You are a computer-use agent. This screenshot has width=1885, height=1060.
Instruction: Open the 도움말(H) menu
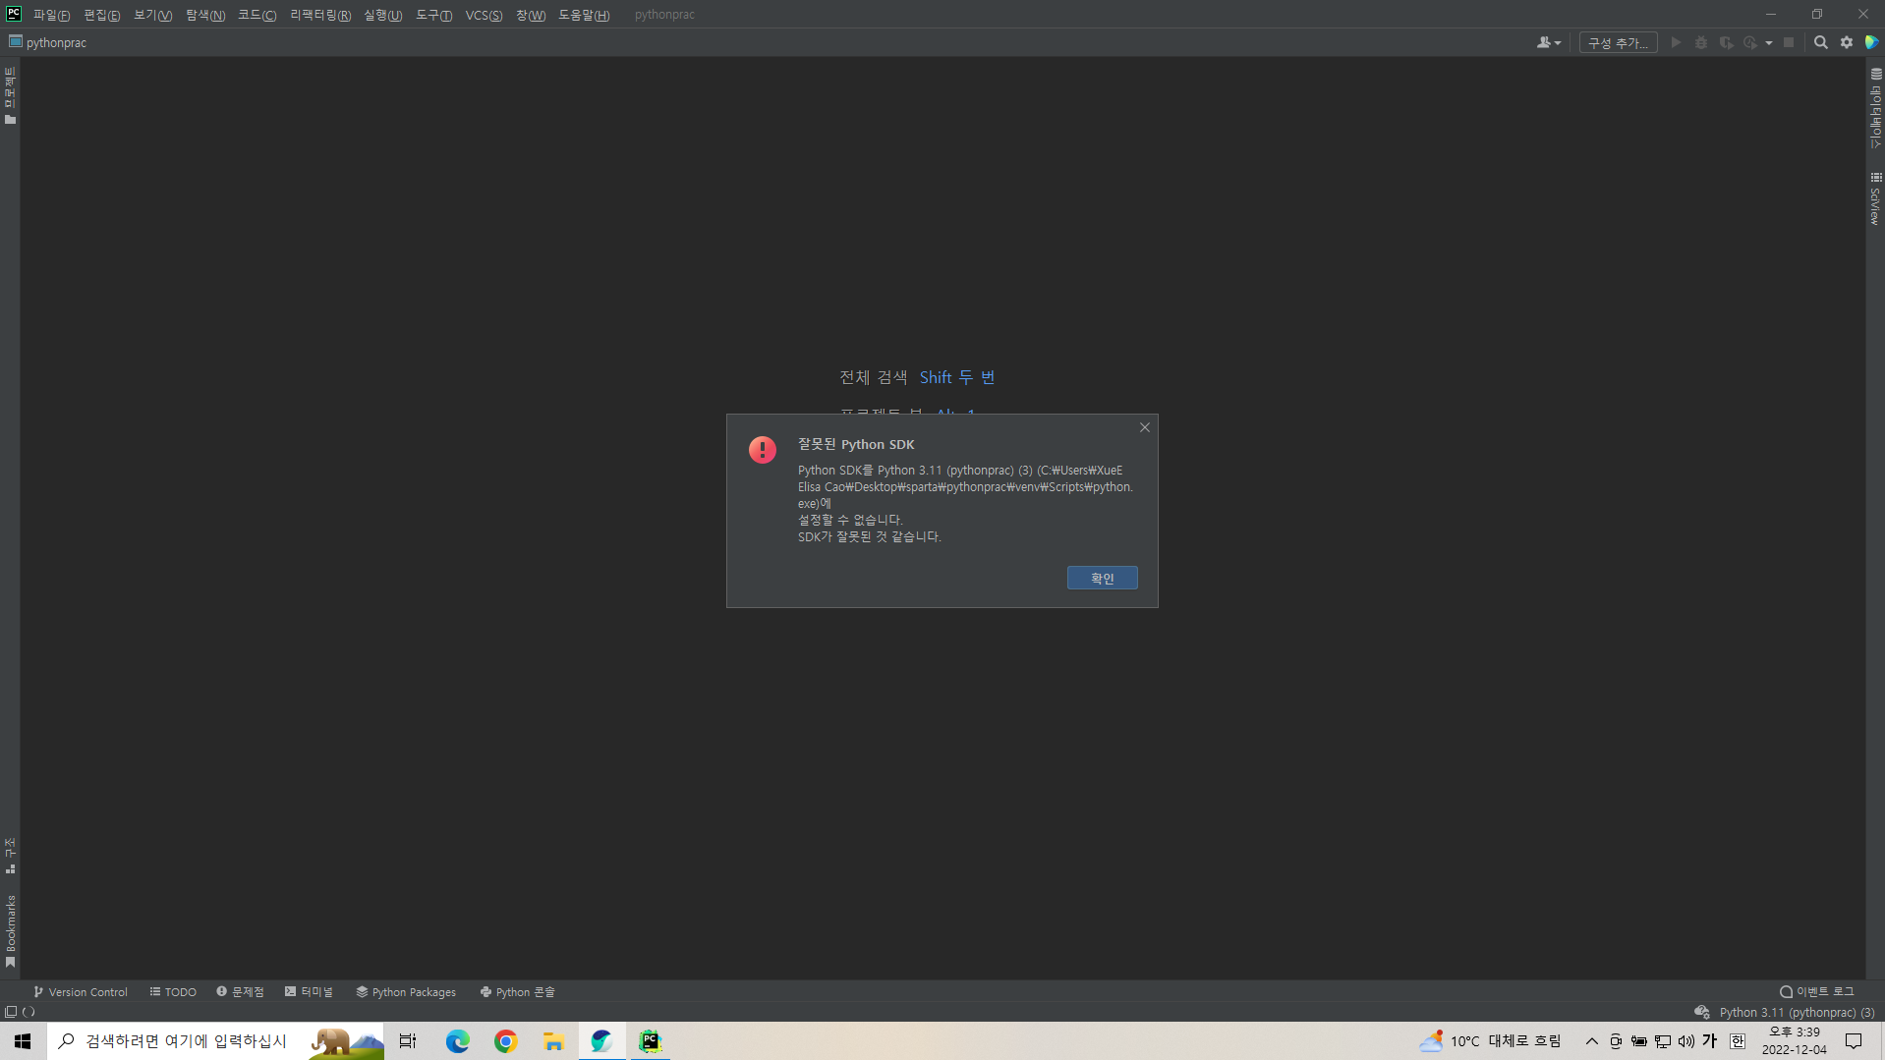tap(584, 15)
